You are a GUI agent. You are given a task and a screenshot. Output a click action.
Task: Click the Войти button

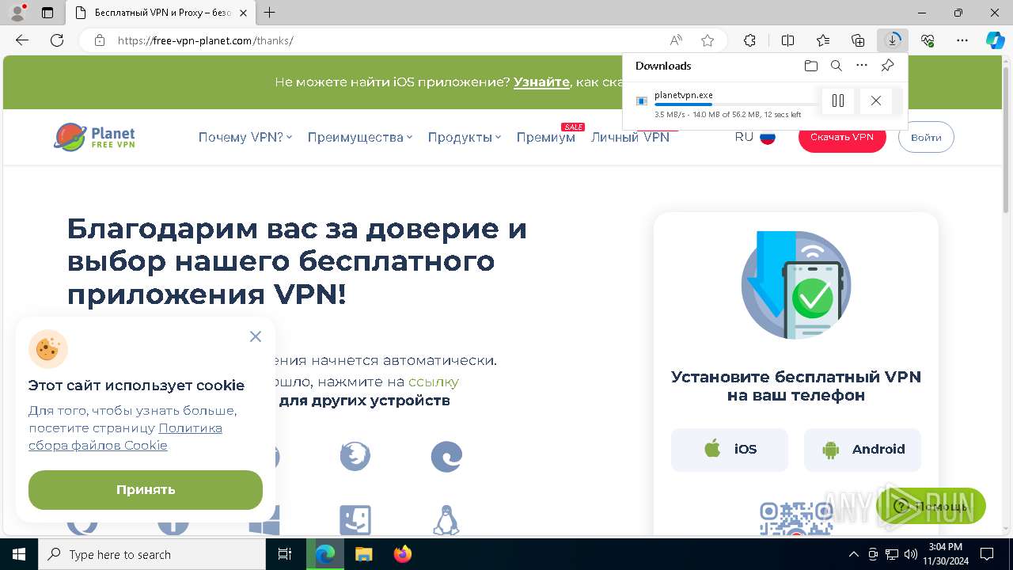926,137
